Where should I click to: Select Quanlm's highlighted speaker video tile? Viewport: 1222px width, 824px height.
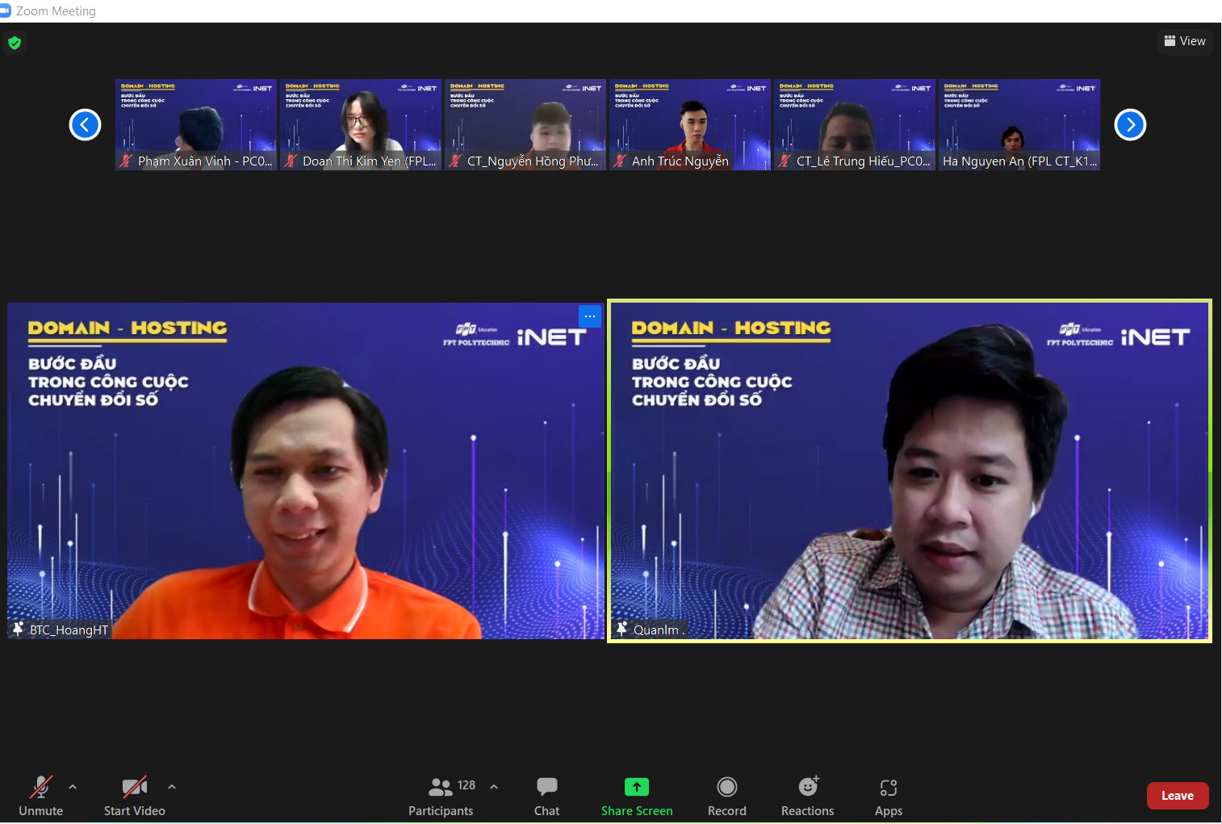[910, 471]
